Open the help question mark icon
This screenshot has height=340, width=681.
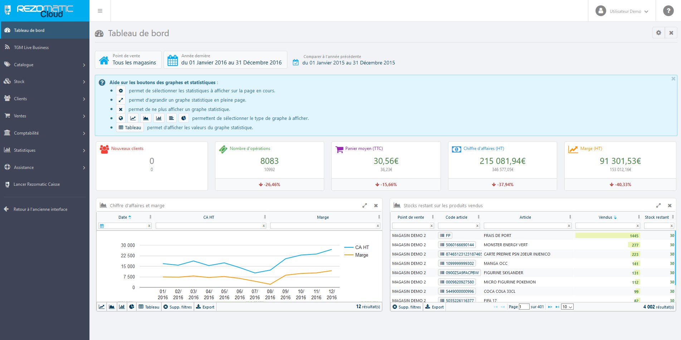pos(668,11)
